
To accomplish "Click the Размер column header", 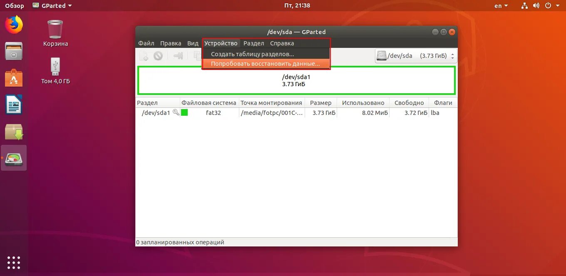I will point(321,103).
